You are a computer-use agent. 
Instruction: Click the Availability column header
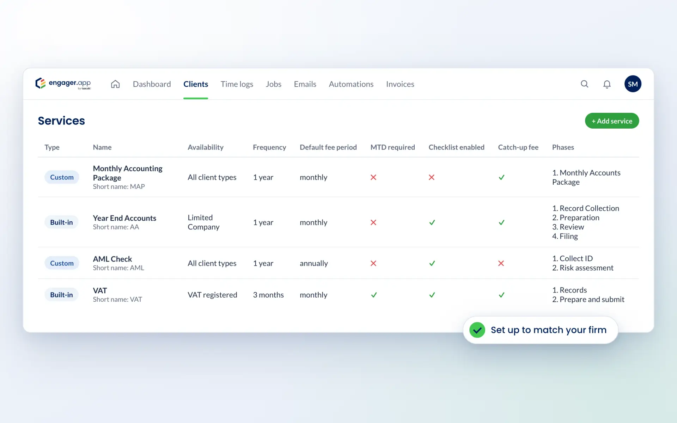tap(206, 147)
